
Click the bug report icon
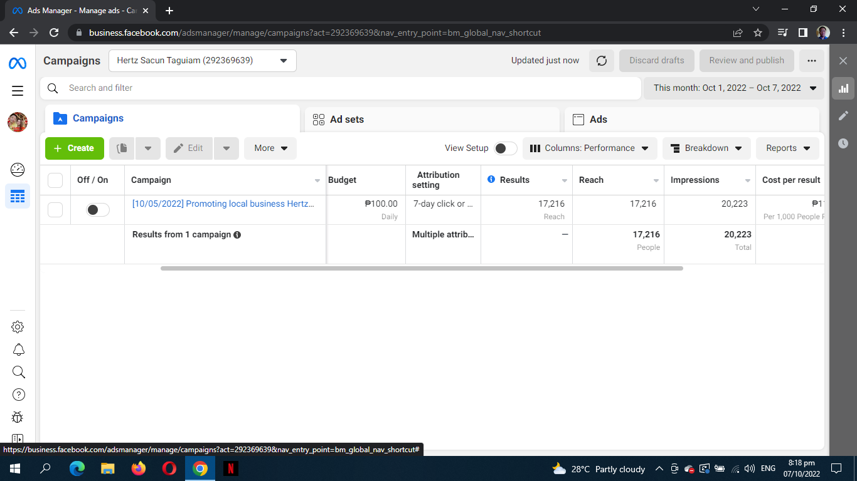point(18,417)
